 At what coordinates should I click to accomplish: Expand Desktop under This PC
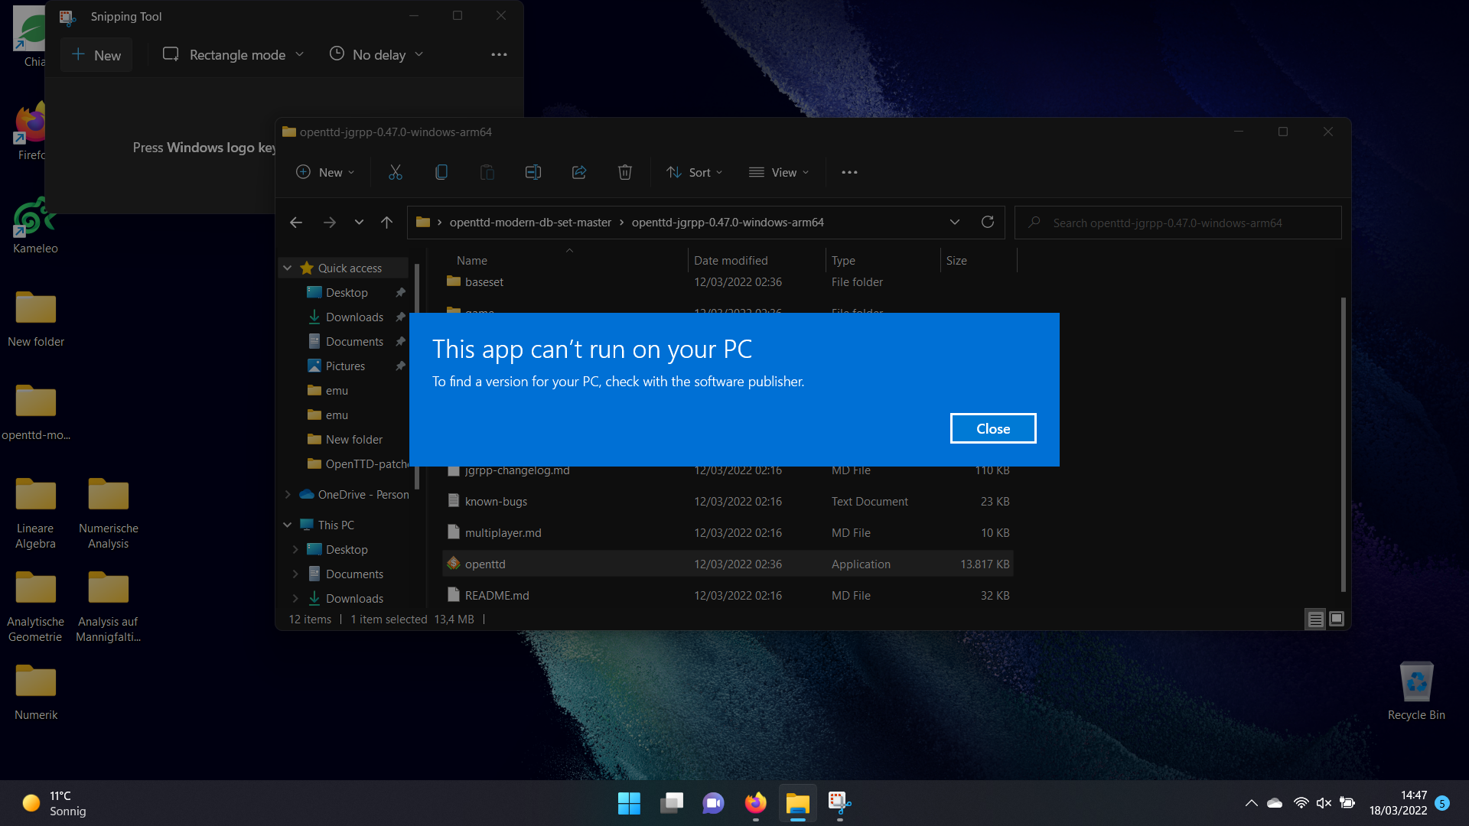pyautogui.click(x=295, y=550)
